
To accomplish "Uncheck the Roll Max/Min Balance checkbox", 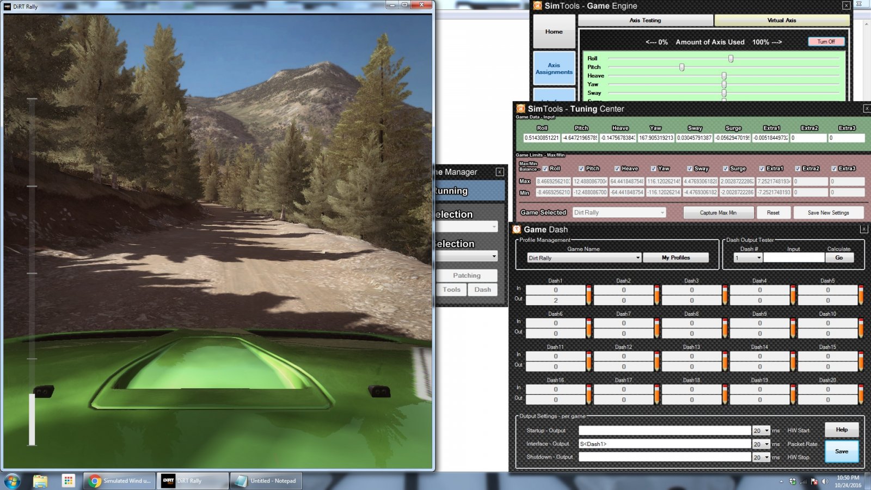I will click(x=545, y=169).
